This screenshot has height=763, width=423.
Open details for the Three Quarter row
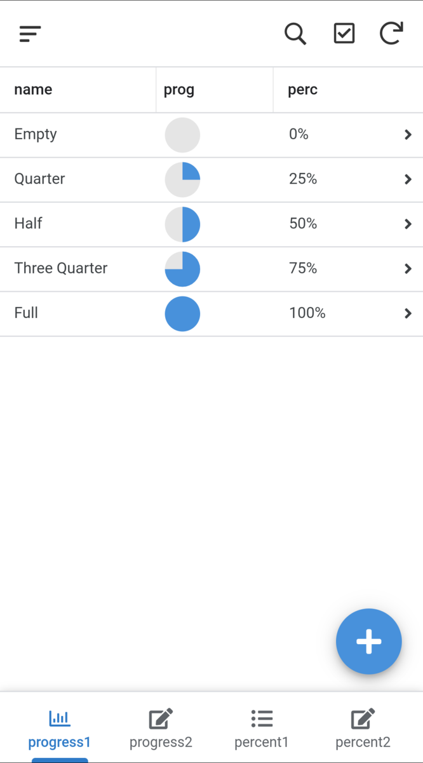[407, 268]
